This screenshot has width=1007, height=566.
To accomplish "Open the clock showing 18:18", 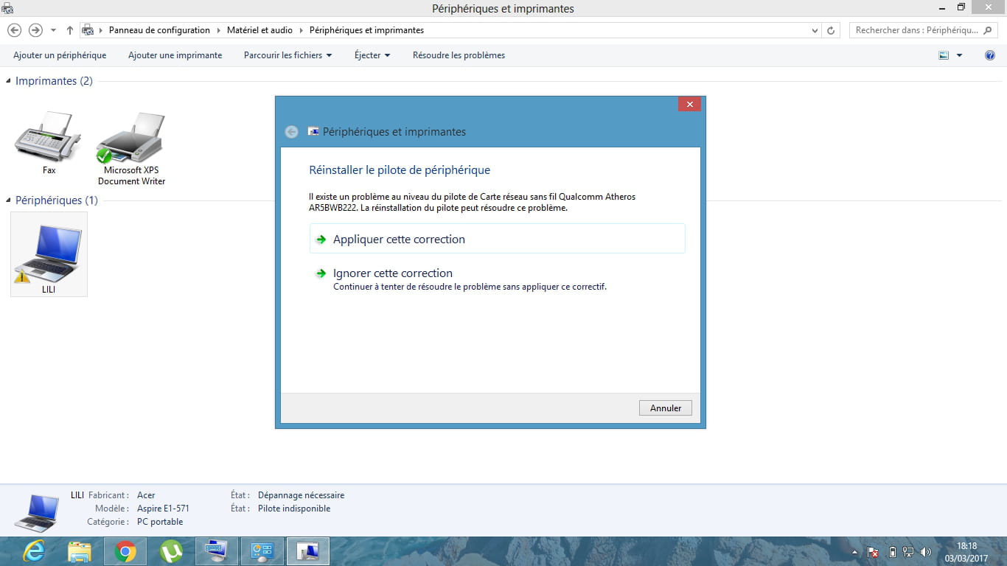I will [966, 552].
